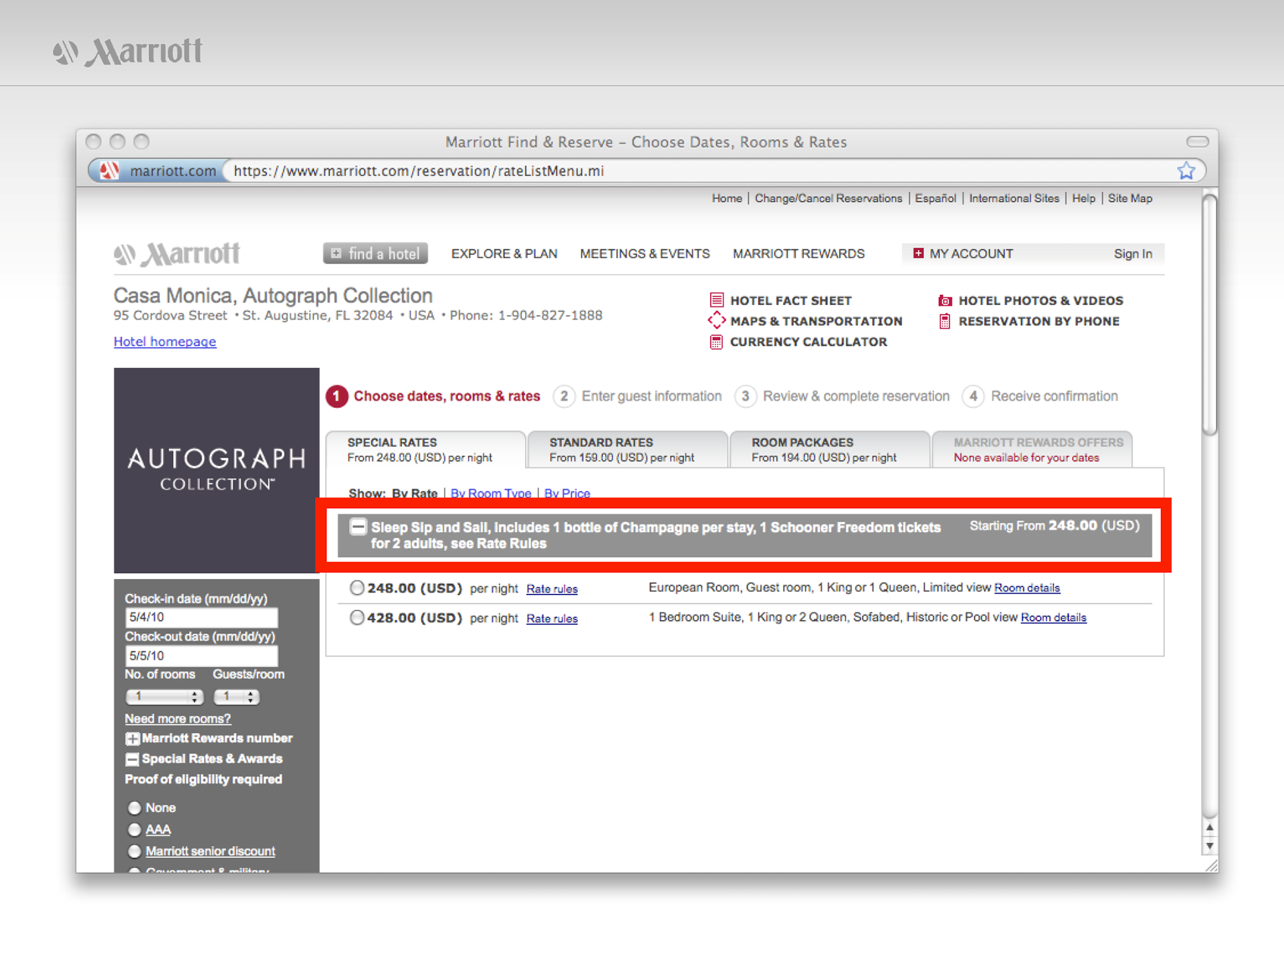
Task: Click the Check-out date field
Action: tap(201, 655)
